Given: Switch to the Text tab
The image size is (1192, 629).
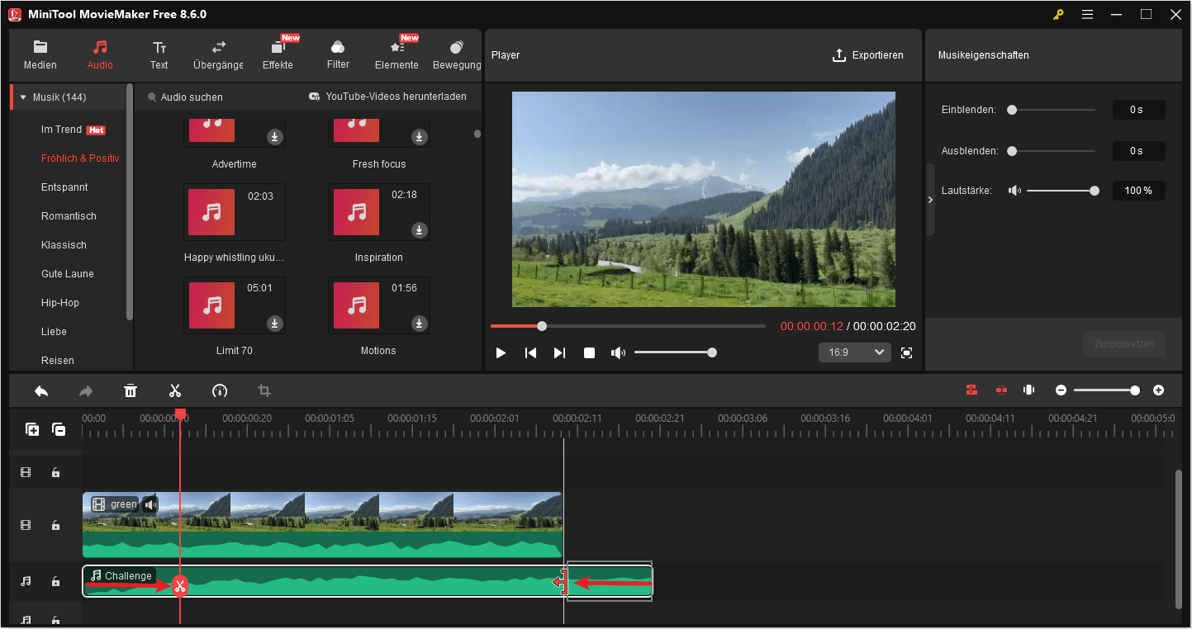Looking at the screenshot, I should tap(159, 55).
